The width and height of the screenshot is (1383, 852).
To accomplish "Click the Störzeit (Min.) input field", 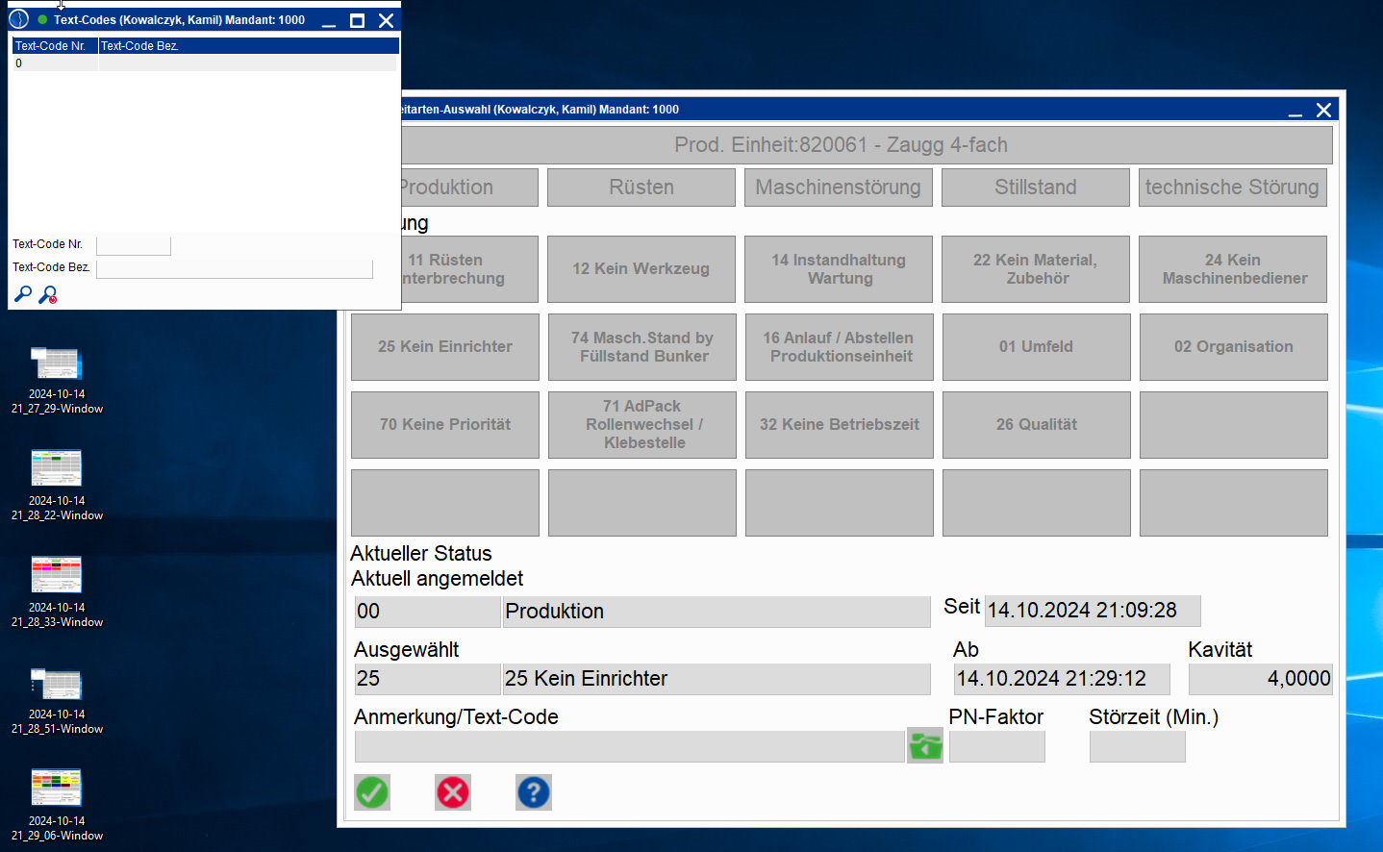I will 1137,747.
